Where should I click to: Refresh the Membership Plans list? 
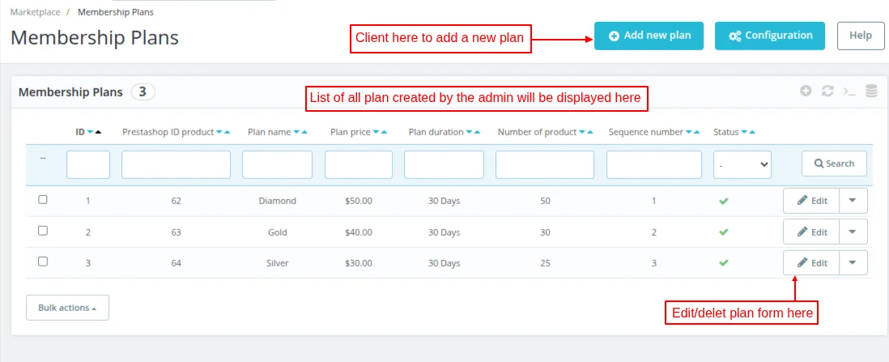pyautogui.click(x=827, y=92)
